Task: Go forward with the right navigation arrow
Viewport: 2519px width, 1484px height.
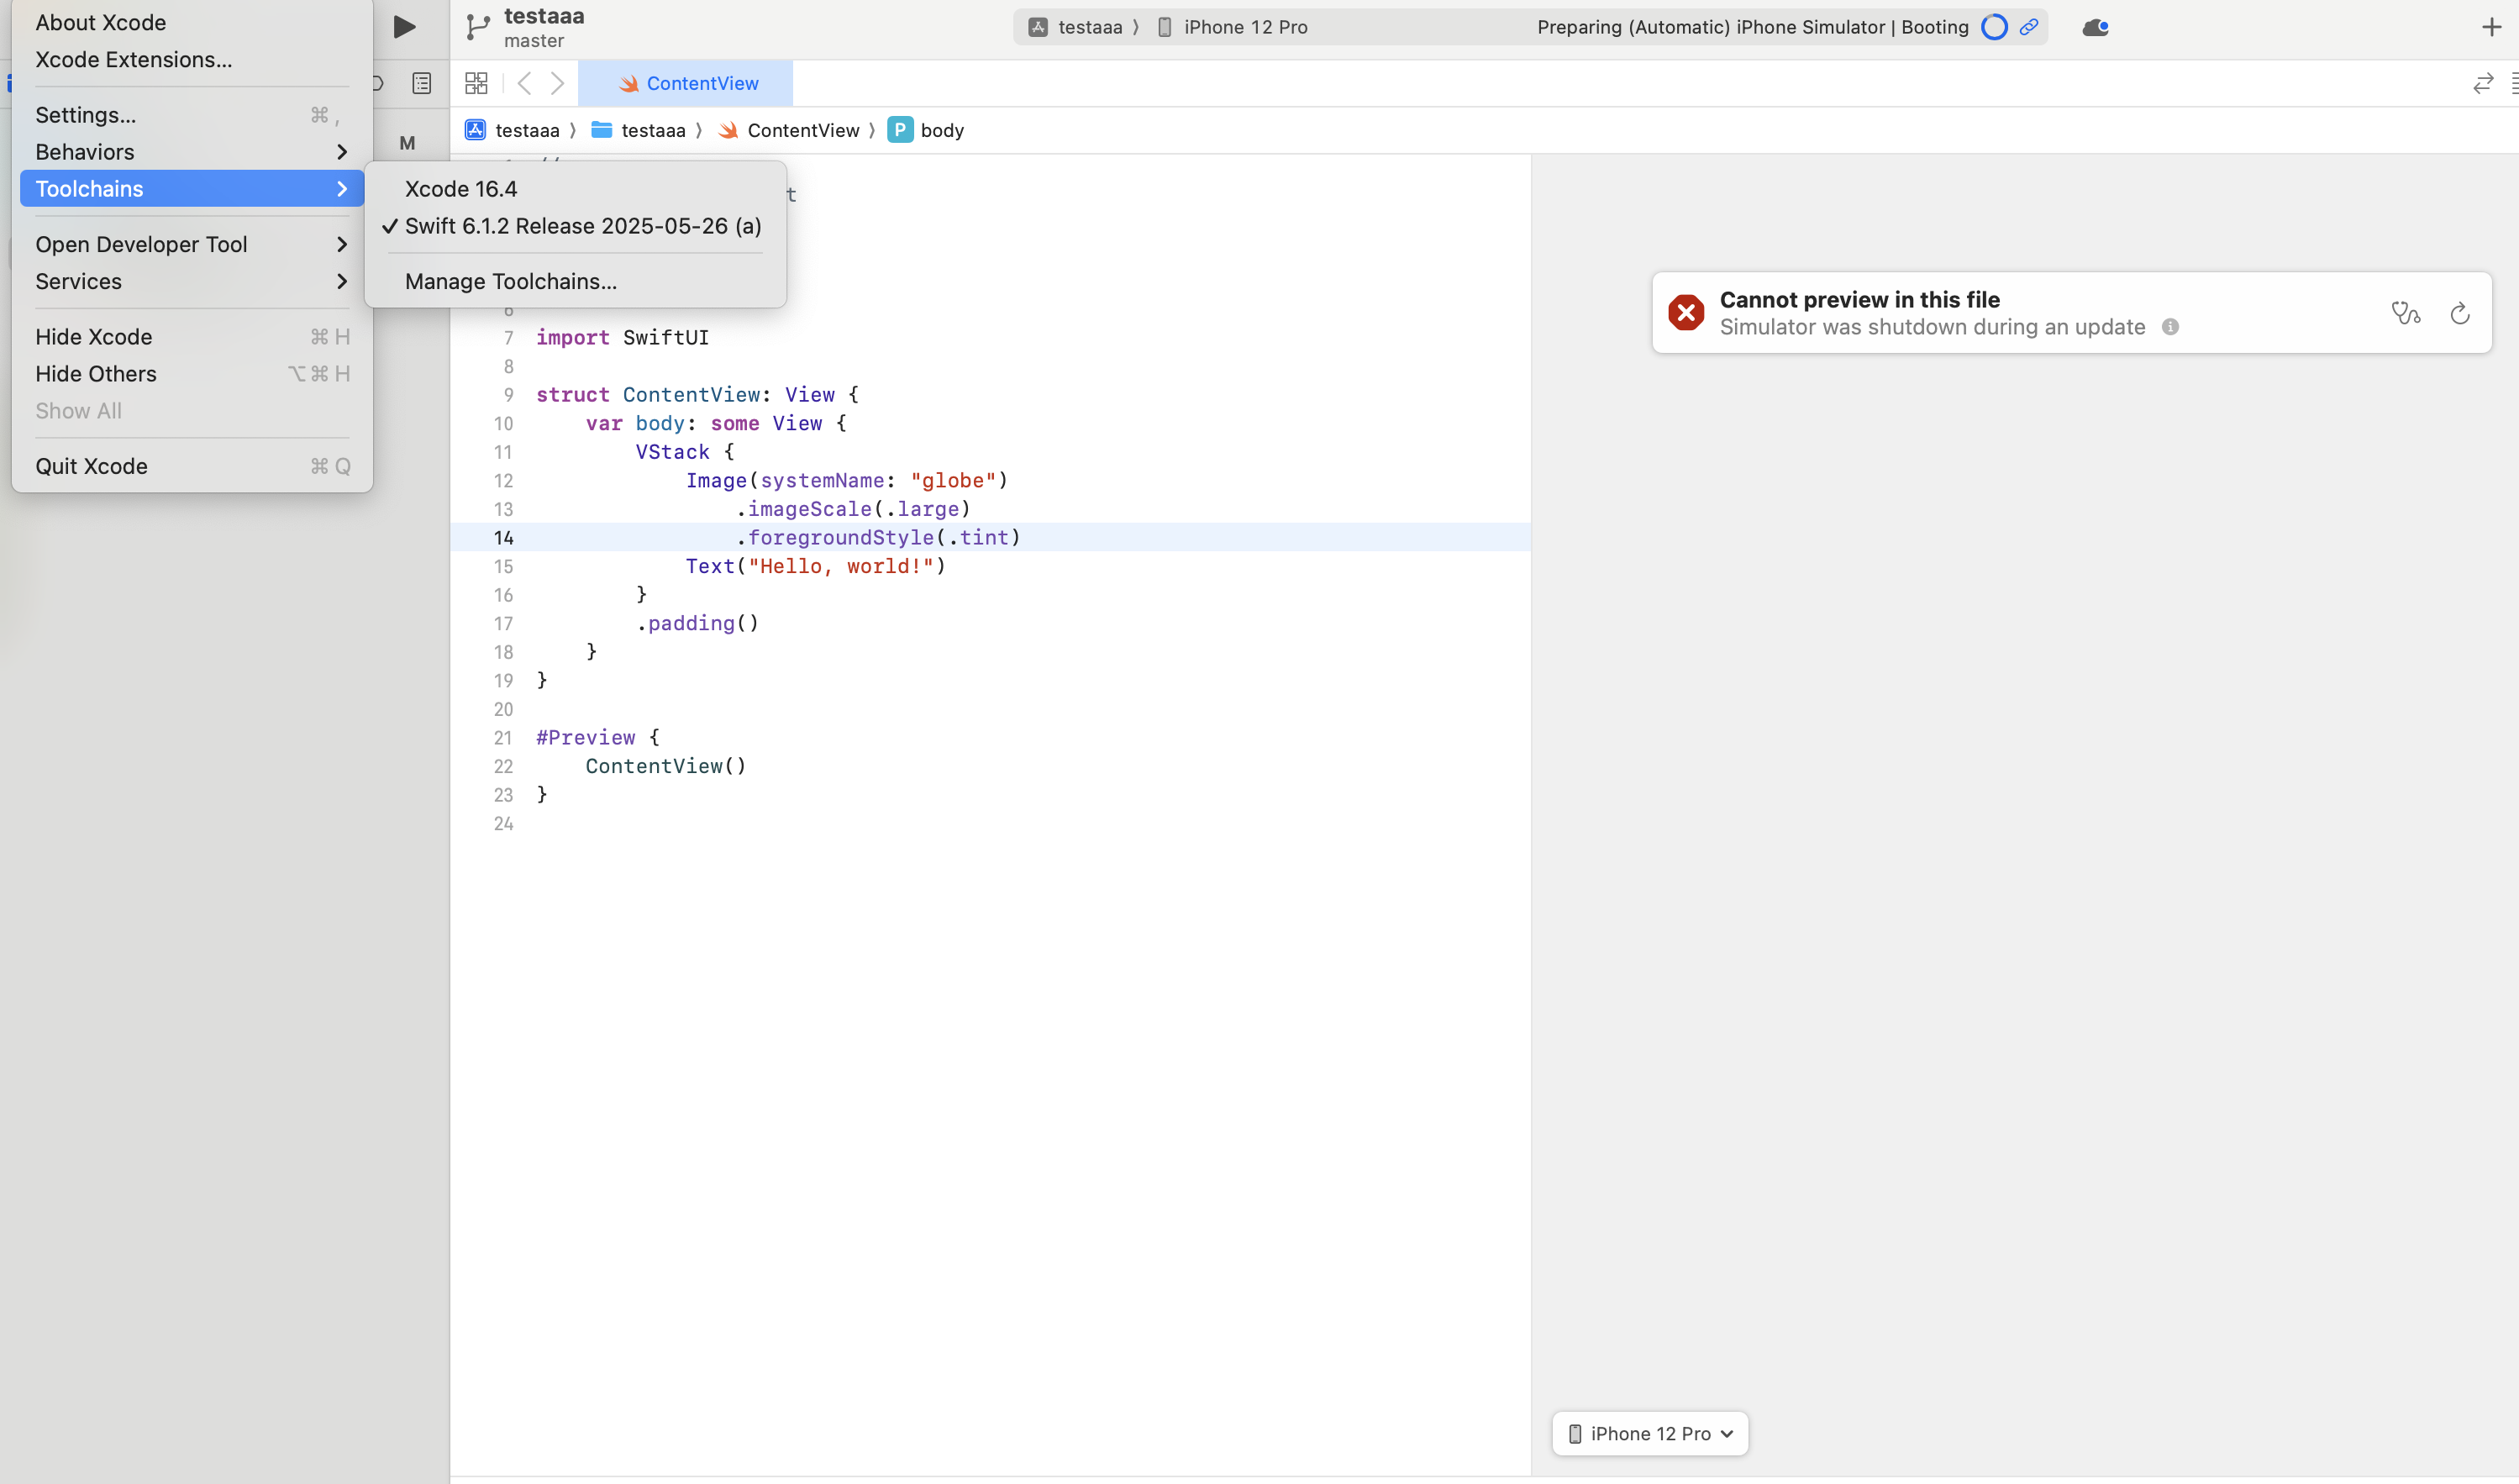Action: click(558, 83)
